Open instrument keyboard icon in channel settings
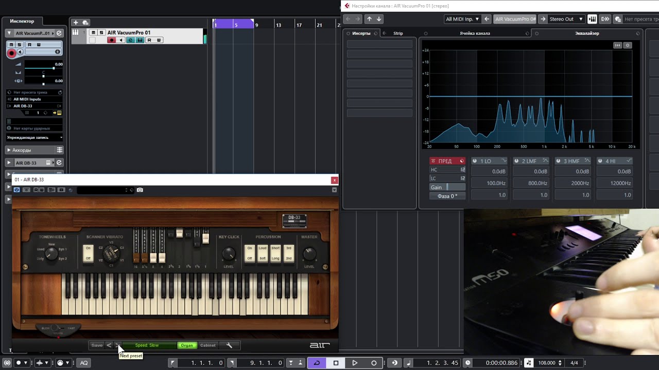 point(592,19)
